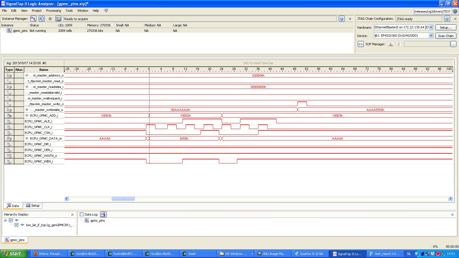This screenshot has width=459, height=258.
Task: Open the File menu
Action: pyautogui.click(x=4, y=11)
